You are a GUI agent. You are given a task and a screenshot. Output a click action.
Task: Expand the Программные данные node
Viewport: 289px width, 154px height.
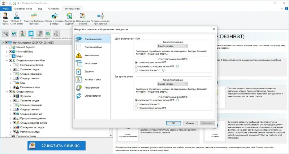(10, 118)
